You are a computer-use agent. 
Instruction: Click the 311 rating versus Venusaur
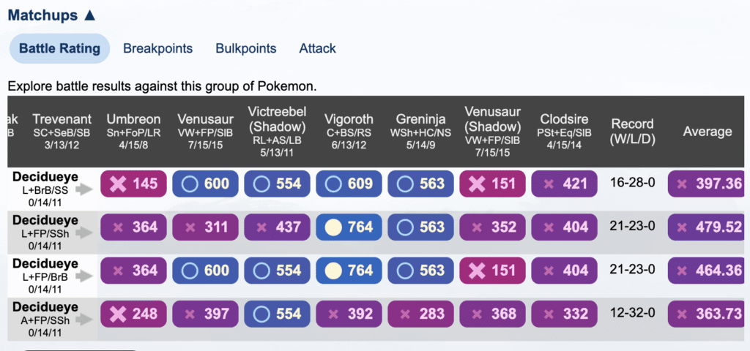click(x=205, y=227)
